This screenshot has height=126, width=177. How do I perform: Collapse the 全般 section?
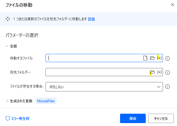[7, 46]
